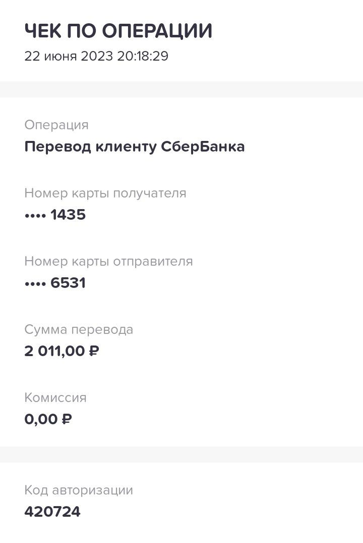The width and height of the screenshot is (363, 543).
Task: Select "Перевод клиенту СберБанка" operation text
Action: [135, 147]
